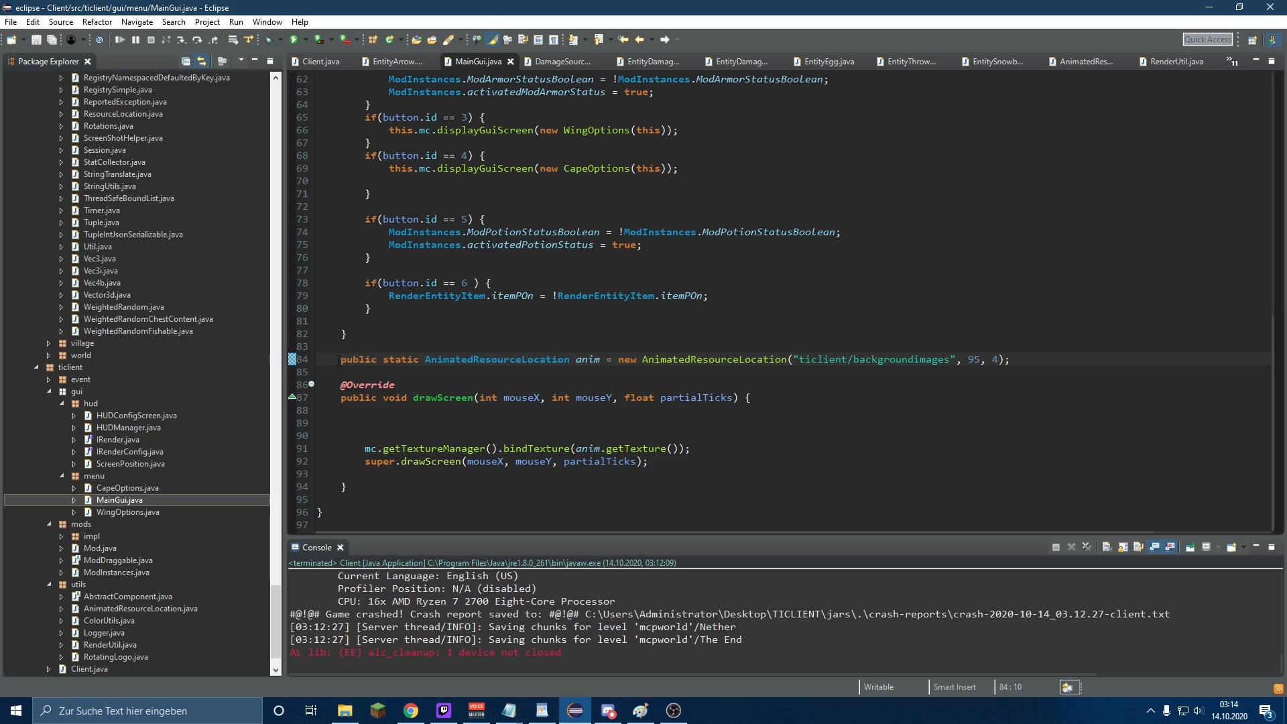The width and height of the screenshot is (1287, 724).
Task: Click the Back navigation arrow icon
Action: pos(639,40)
